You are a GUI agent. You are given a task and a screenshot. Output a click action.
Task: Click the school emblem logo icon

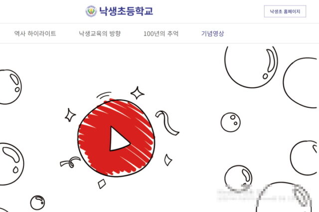tap(91, 11)
